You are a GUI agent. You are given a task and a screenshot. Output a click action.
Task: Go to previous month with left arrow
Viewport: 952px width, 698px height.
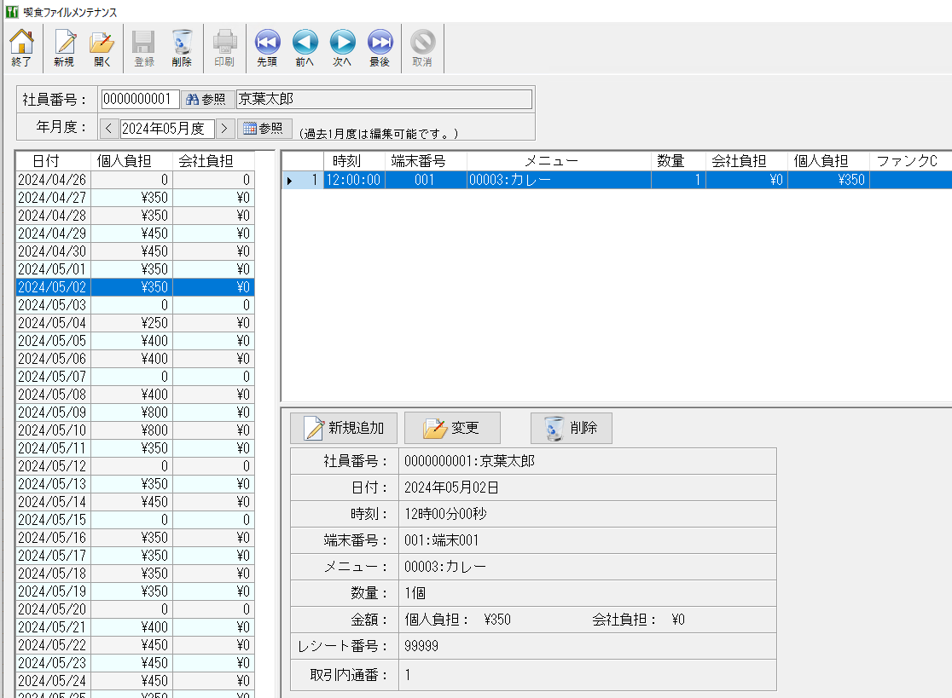(108, 129)
